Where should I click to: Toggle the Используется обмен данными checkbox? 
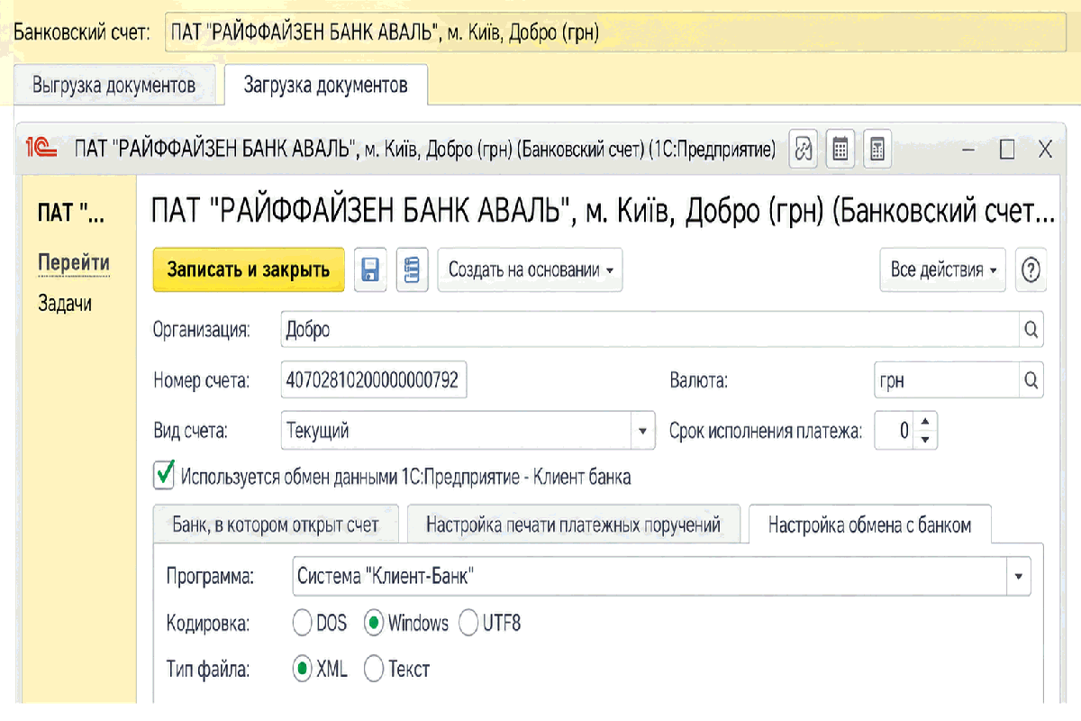164,475
